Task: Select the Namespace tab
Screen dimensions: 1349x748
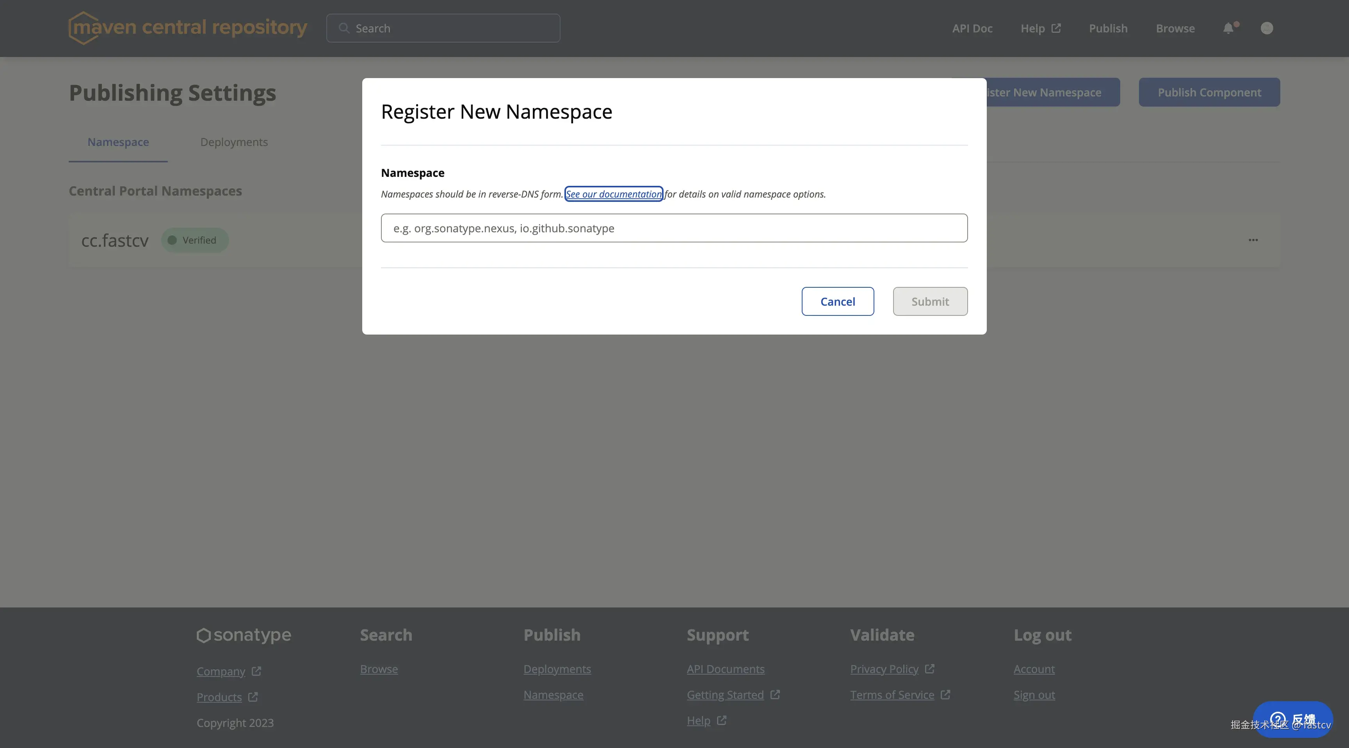Action: (118, 142)
